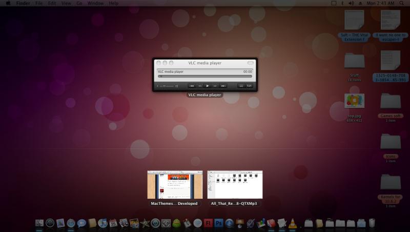Toggle the VLC window toolbar pill button
This screenshot has width=410, height=232.
(250, 63)
